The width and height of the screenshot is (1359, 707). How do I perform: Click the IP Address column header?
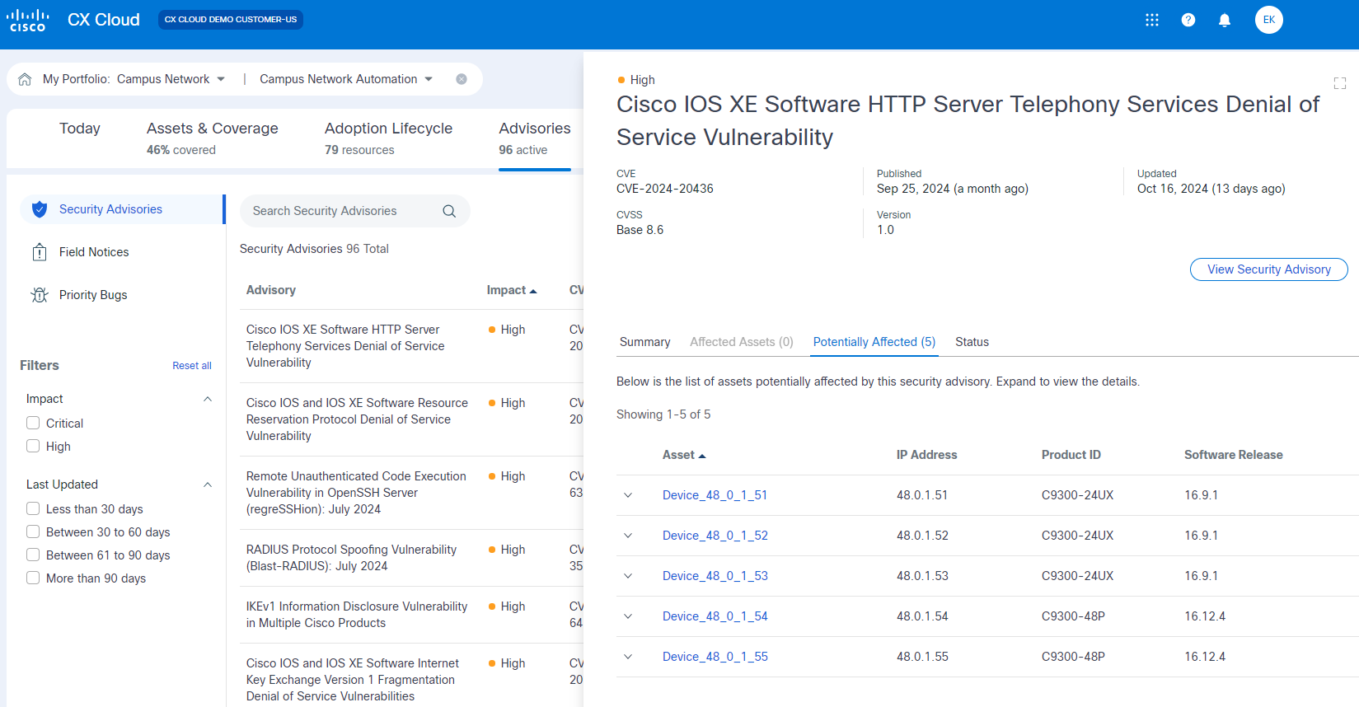click(x=927, y=455)
